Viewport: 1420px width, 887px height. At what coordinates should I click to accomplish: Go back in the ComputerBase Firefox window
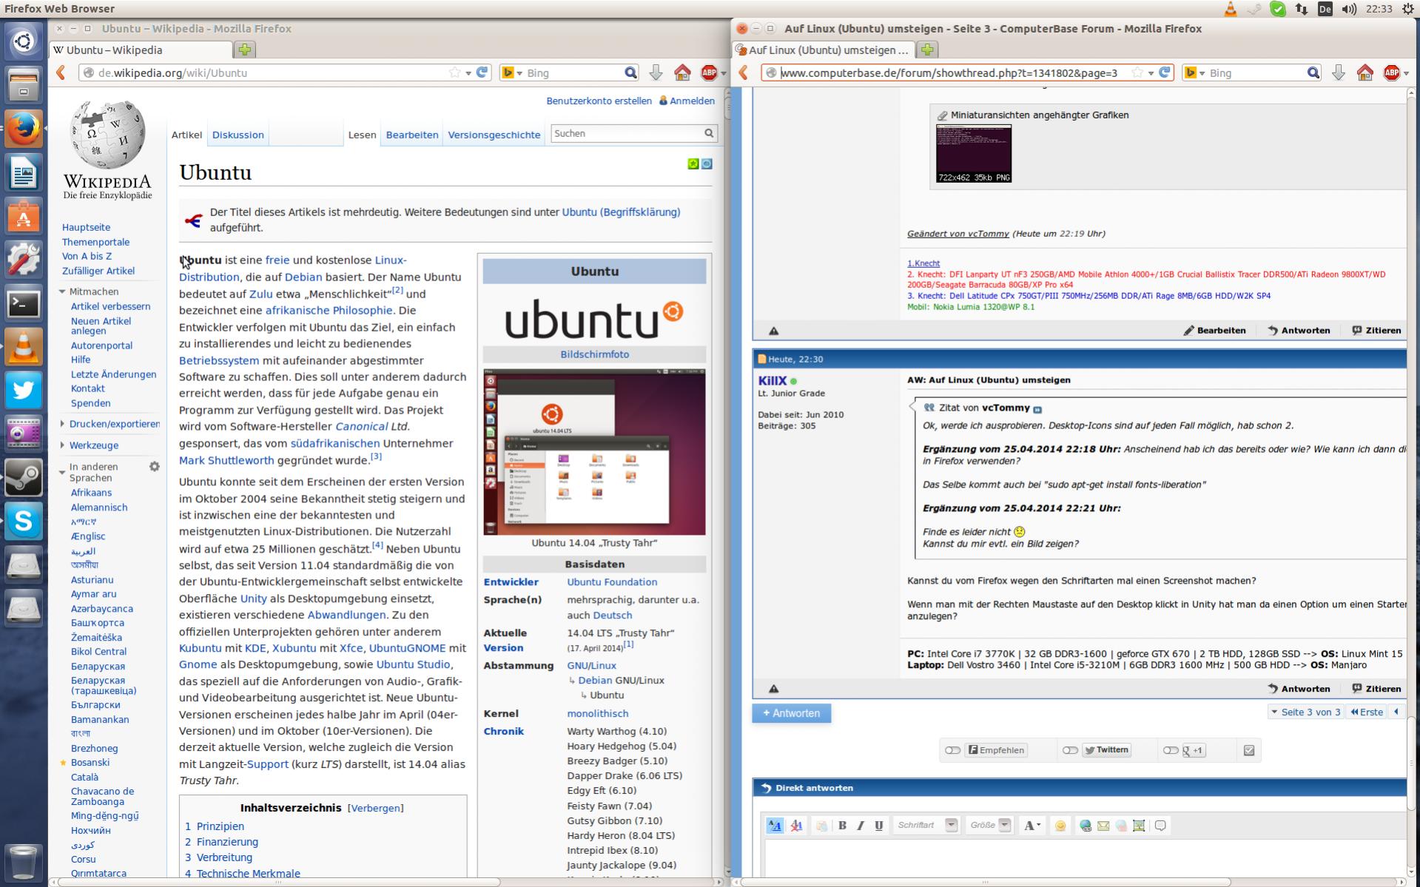[x=744, y=72]
